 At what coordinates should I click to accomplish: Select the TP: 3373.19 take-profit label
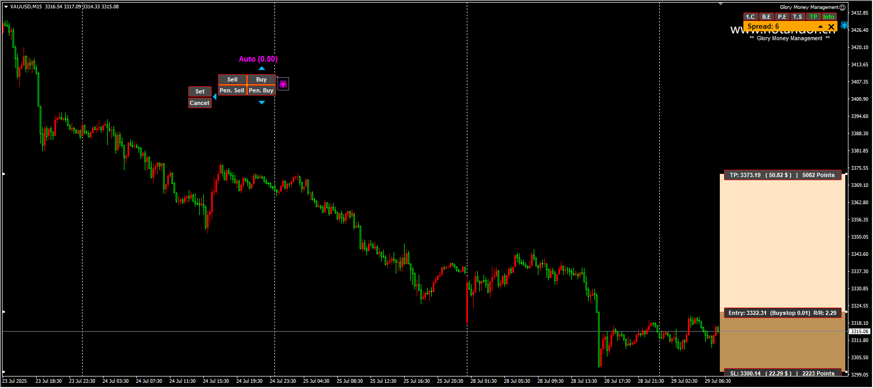(x=783, y=175)
